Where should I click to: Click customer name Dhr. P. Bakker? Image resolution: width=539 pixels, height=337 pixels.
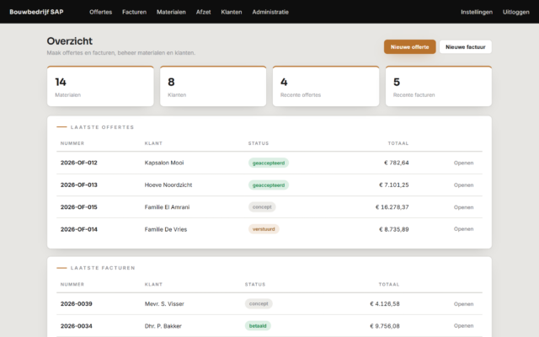pos(163,326)
